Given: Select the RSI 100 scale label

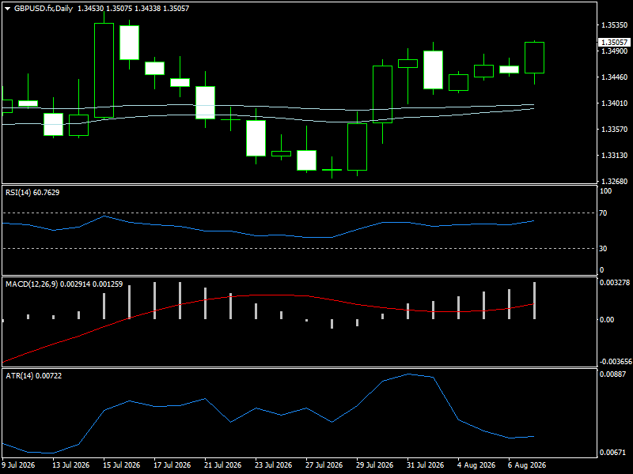Looking at the screenshot, I should pyautogui.click(x=605, y=191).
